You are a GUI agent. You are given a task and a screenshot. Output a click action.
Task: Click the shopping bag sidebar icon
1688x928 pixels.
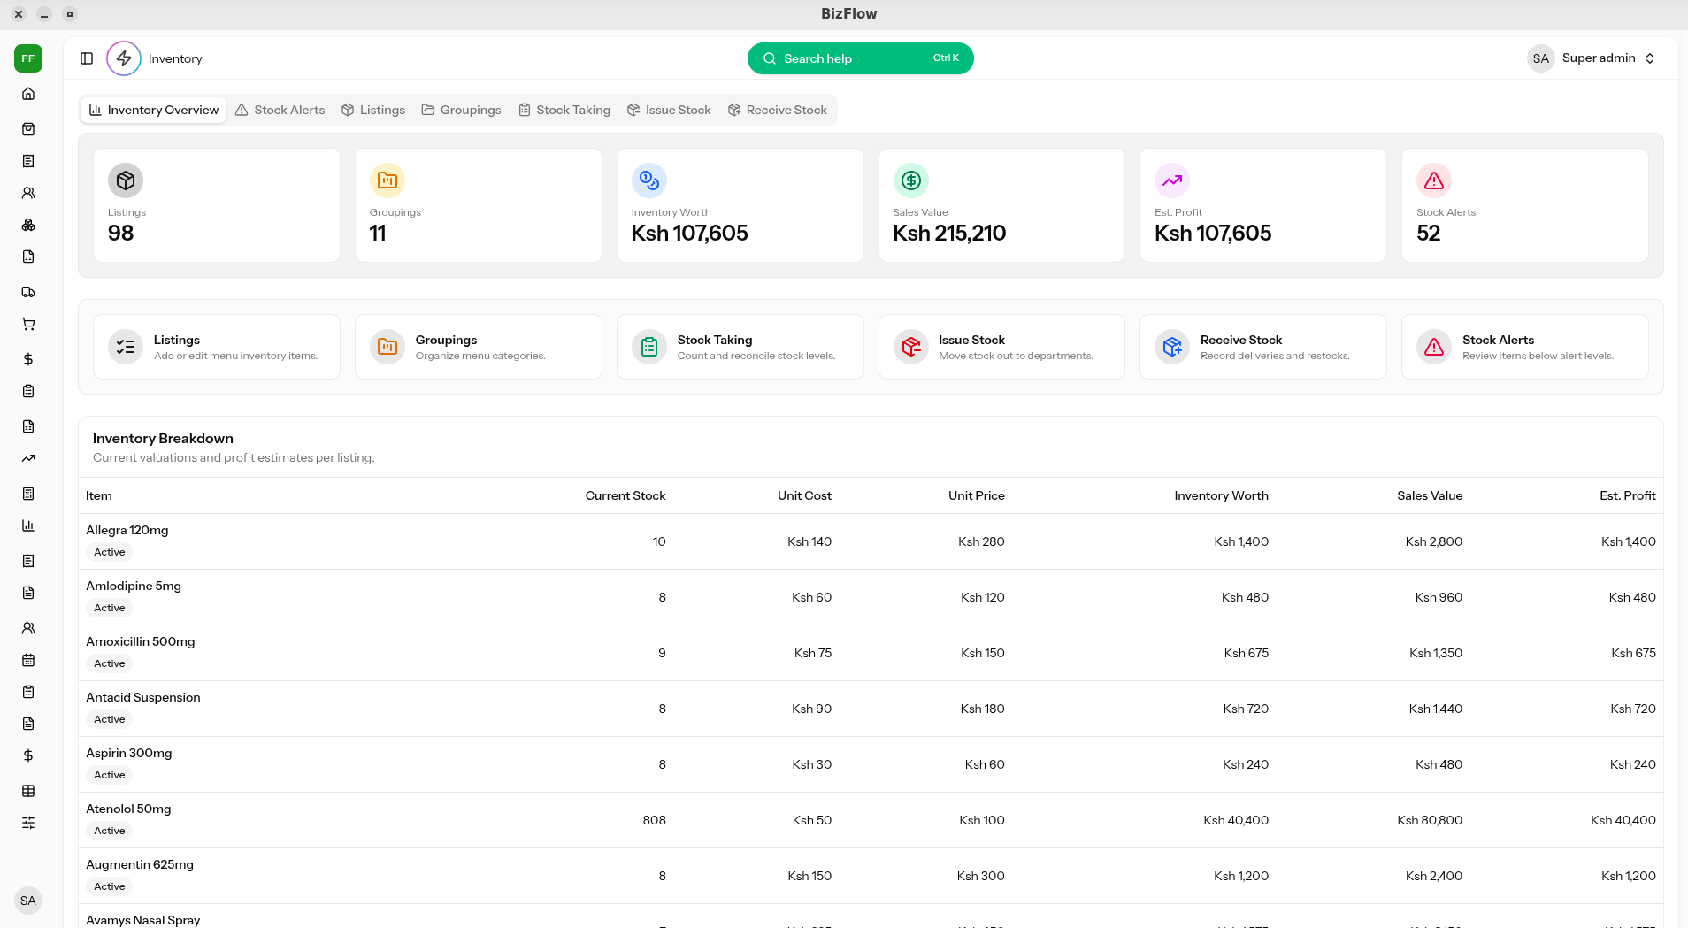[28, 129]
